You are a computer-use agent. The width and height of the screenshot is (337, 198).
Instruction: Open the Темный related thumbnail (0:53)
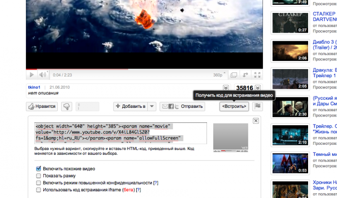(290, 163)
